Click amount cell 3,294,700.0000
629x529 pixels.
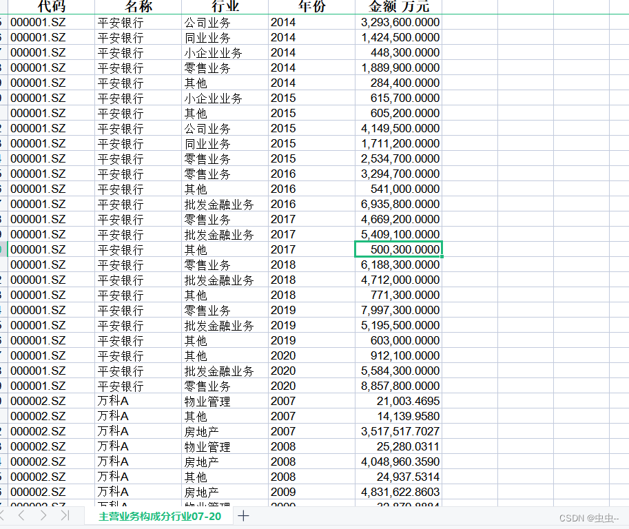click(x=399, y=174)
